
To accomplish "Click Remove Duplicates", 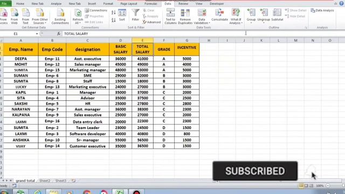I will (x=185, y=17).
